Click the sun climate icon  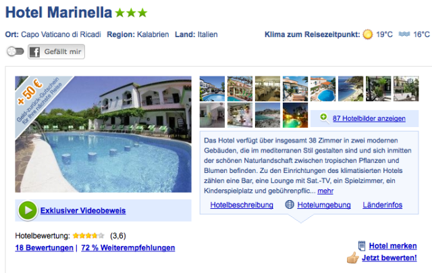pos(367,34)
